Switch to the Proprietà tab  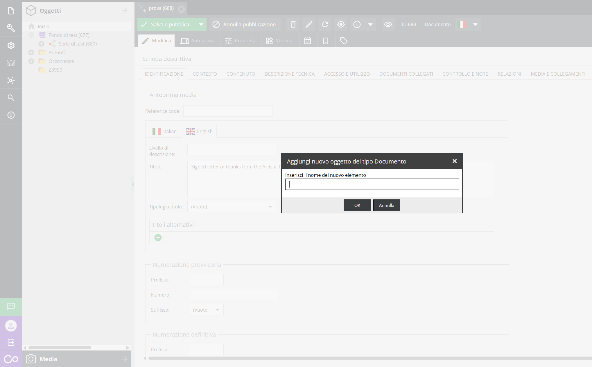[240, 41]
